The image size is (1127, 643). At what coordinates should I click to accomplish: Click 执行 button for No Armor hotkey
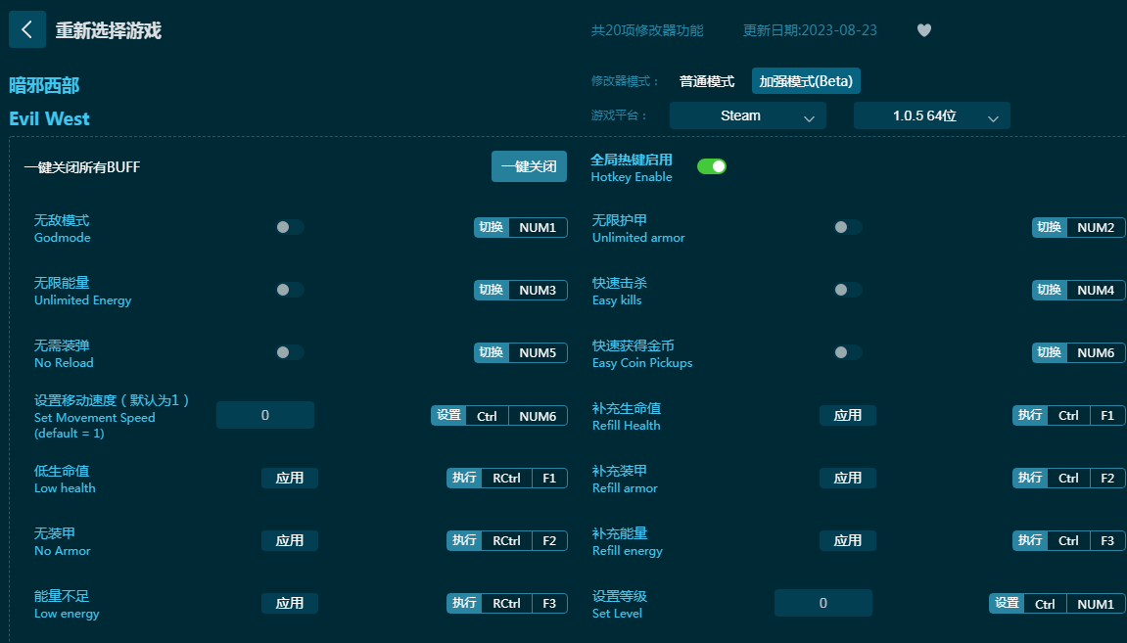click(x=464, y=541)
